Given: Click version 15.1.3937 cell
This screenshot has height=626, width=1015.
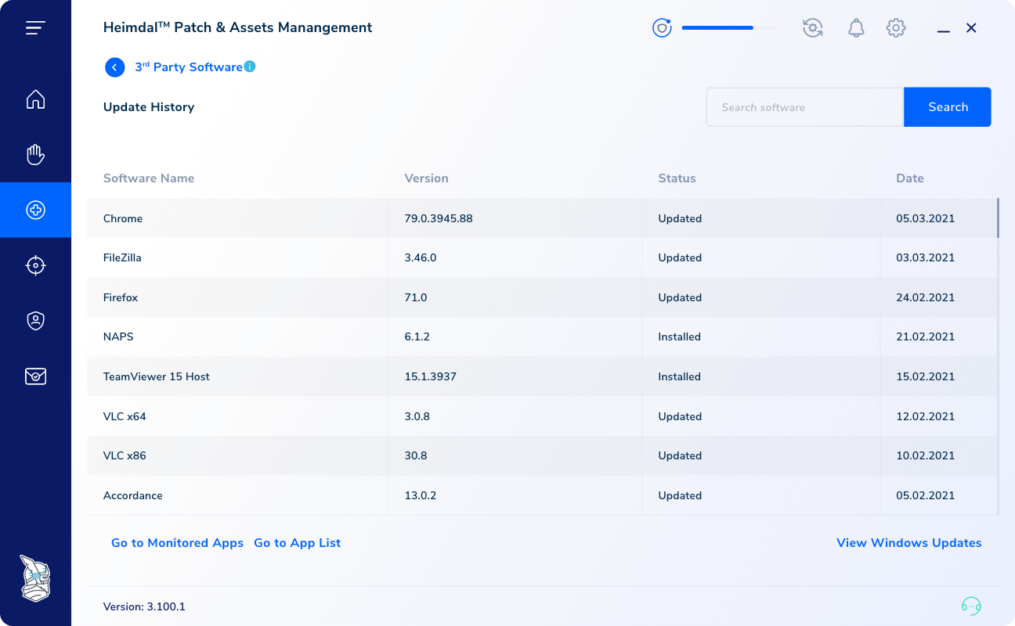Looking at the screenshot, I should click(431, 376).
